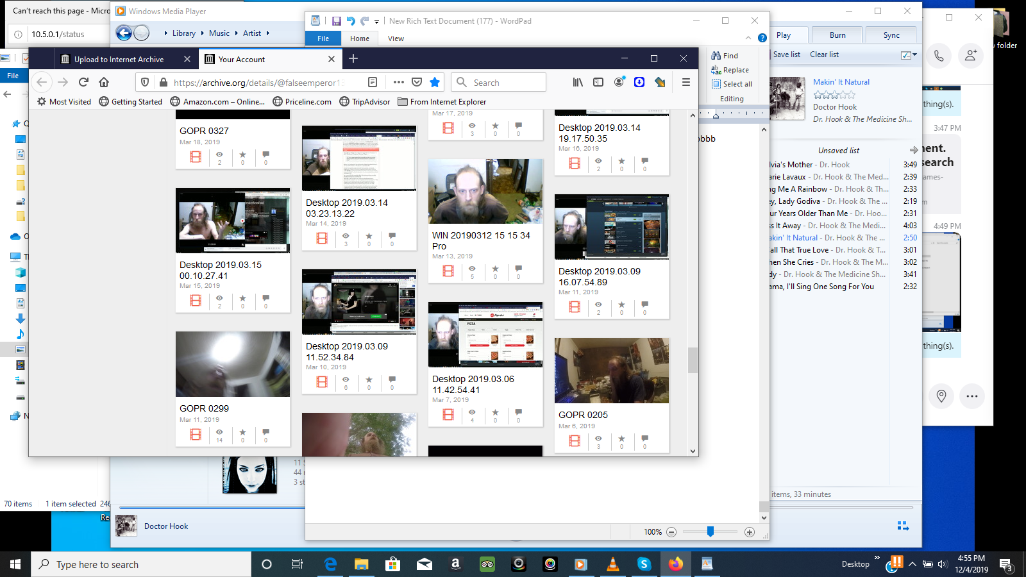Go to Firefox home page
This screenshot has width=1026, height=577.
pos(104,82)
